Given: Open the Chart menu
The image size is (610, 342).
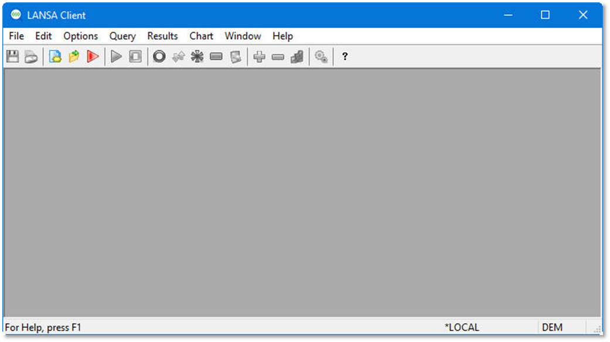Looking at the screenshot, I should [201, 36].
